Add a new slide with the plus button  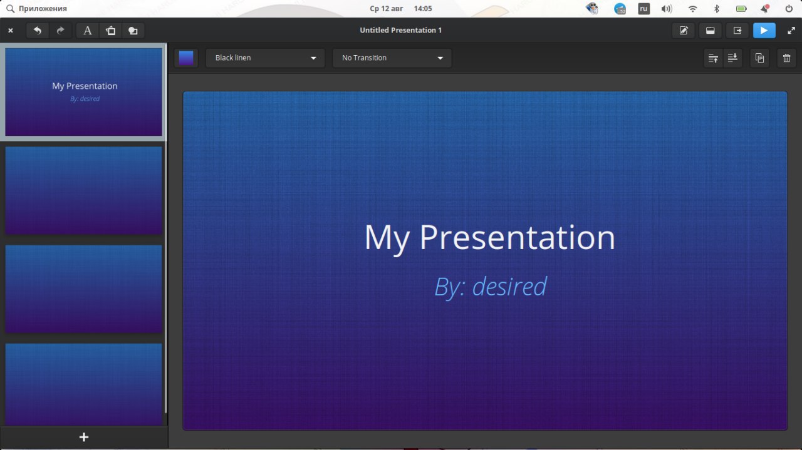pyautogui.click(x=84, y=437)
